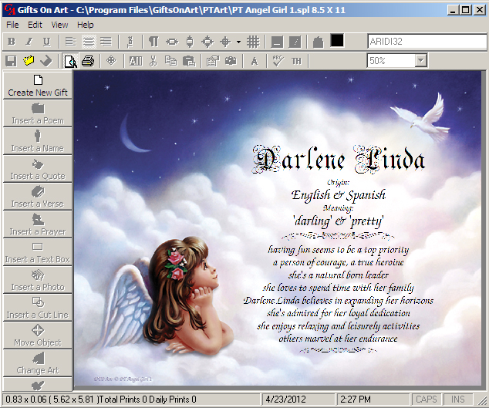Viewport: 489px width, 408px height.
Task: Click the diagonal line tool icon
Action: click(x=295, y=42)
